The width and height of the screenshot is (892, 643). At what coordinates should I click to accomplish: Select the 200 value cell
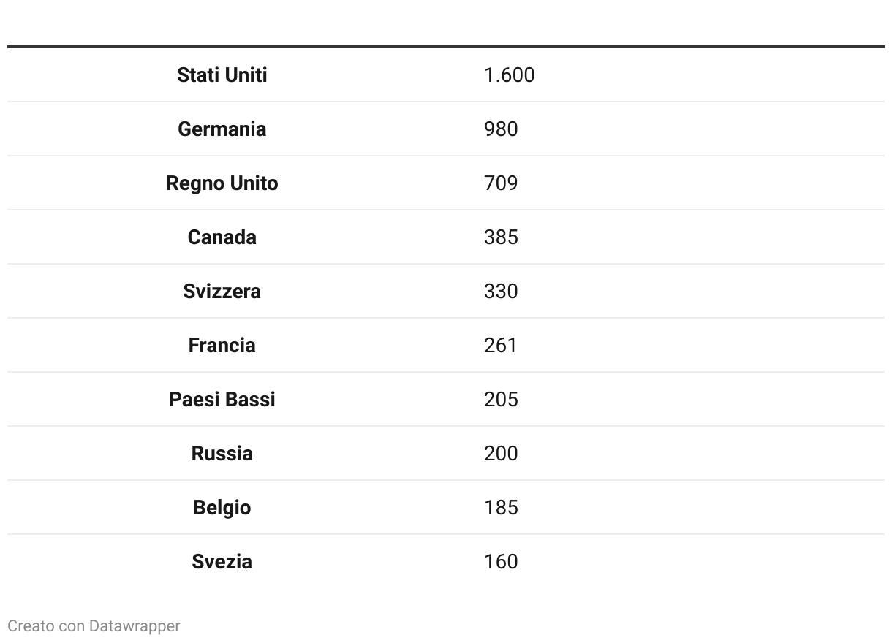click(x=501, y=454)
